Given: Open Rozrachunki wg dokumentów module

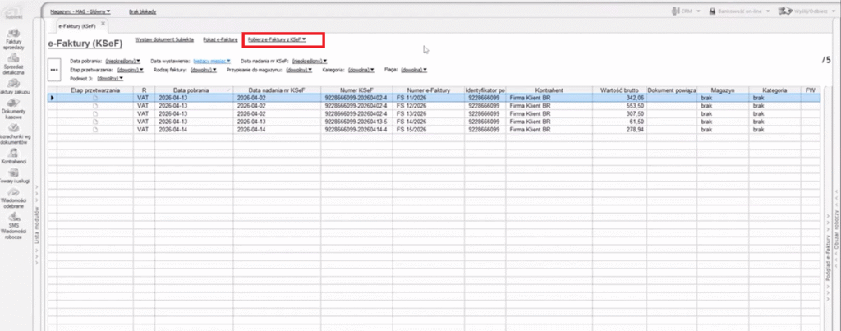Looking at the screenshot, I should tap(13, 137).
